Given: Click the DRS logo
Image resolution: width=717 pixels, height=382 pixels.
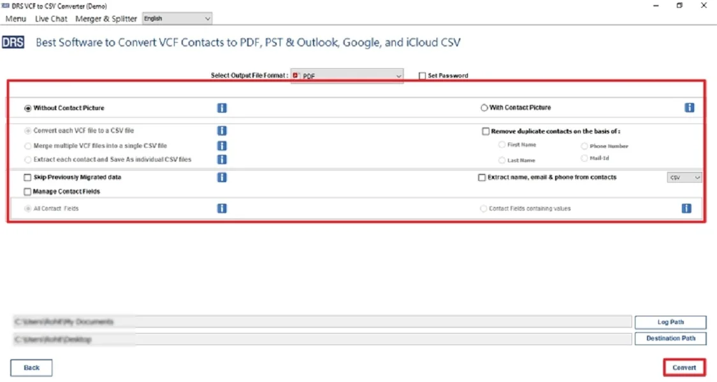Looking at the screenshot, I should [13, 43].
